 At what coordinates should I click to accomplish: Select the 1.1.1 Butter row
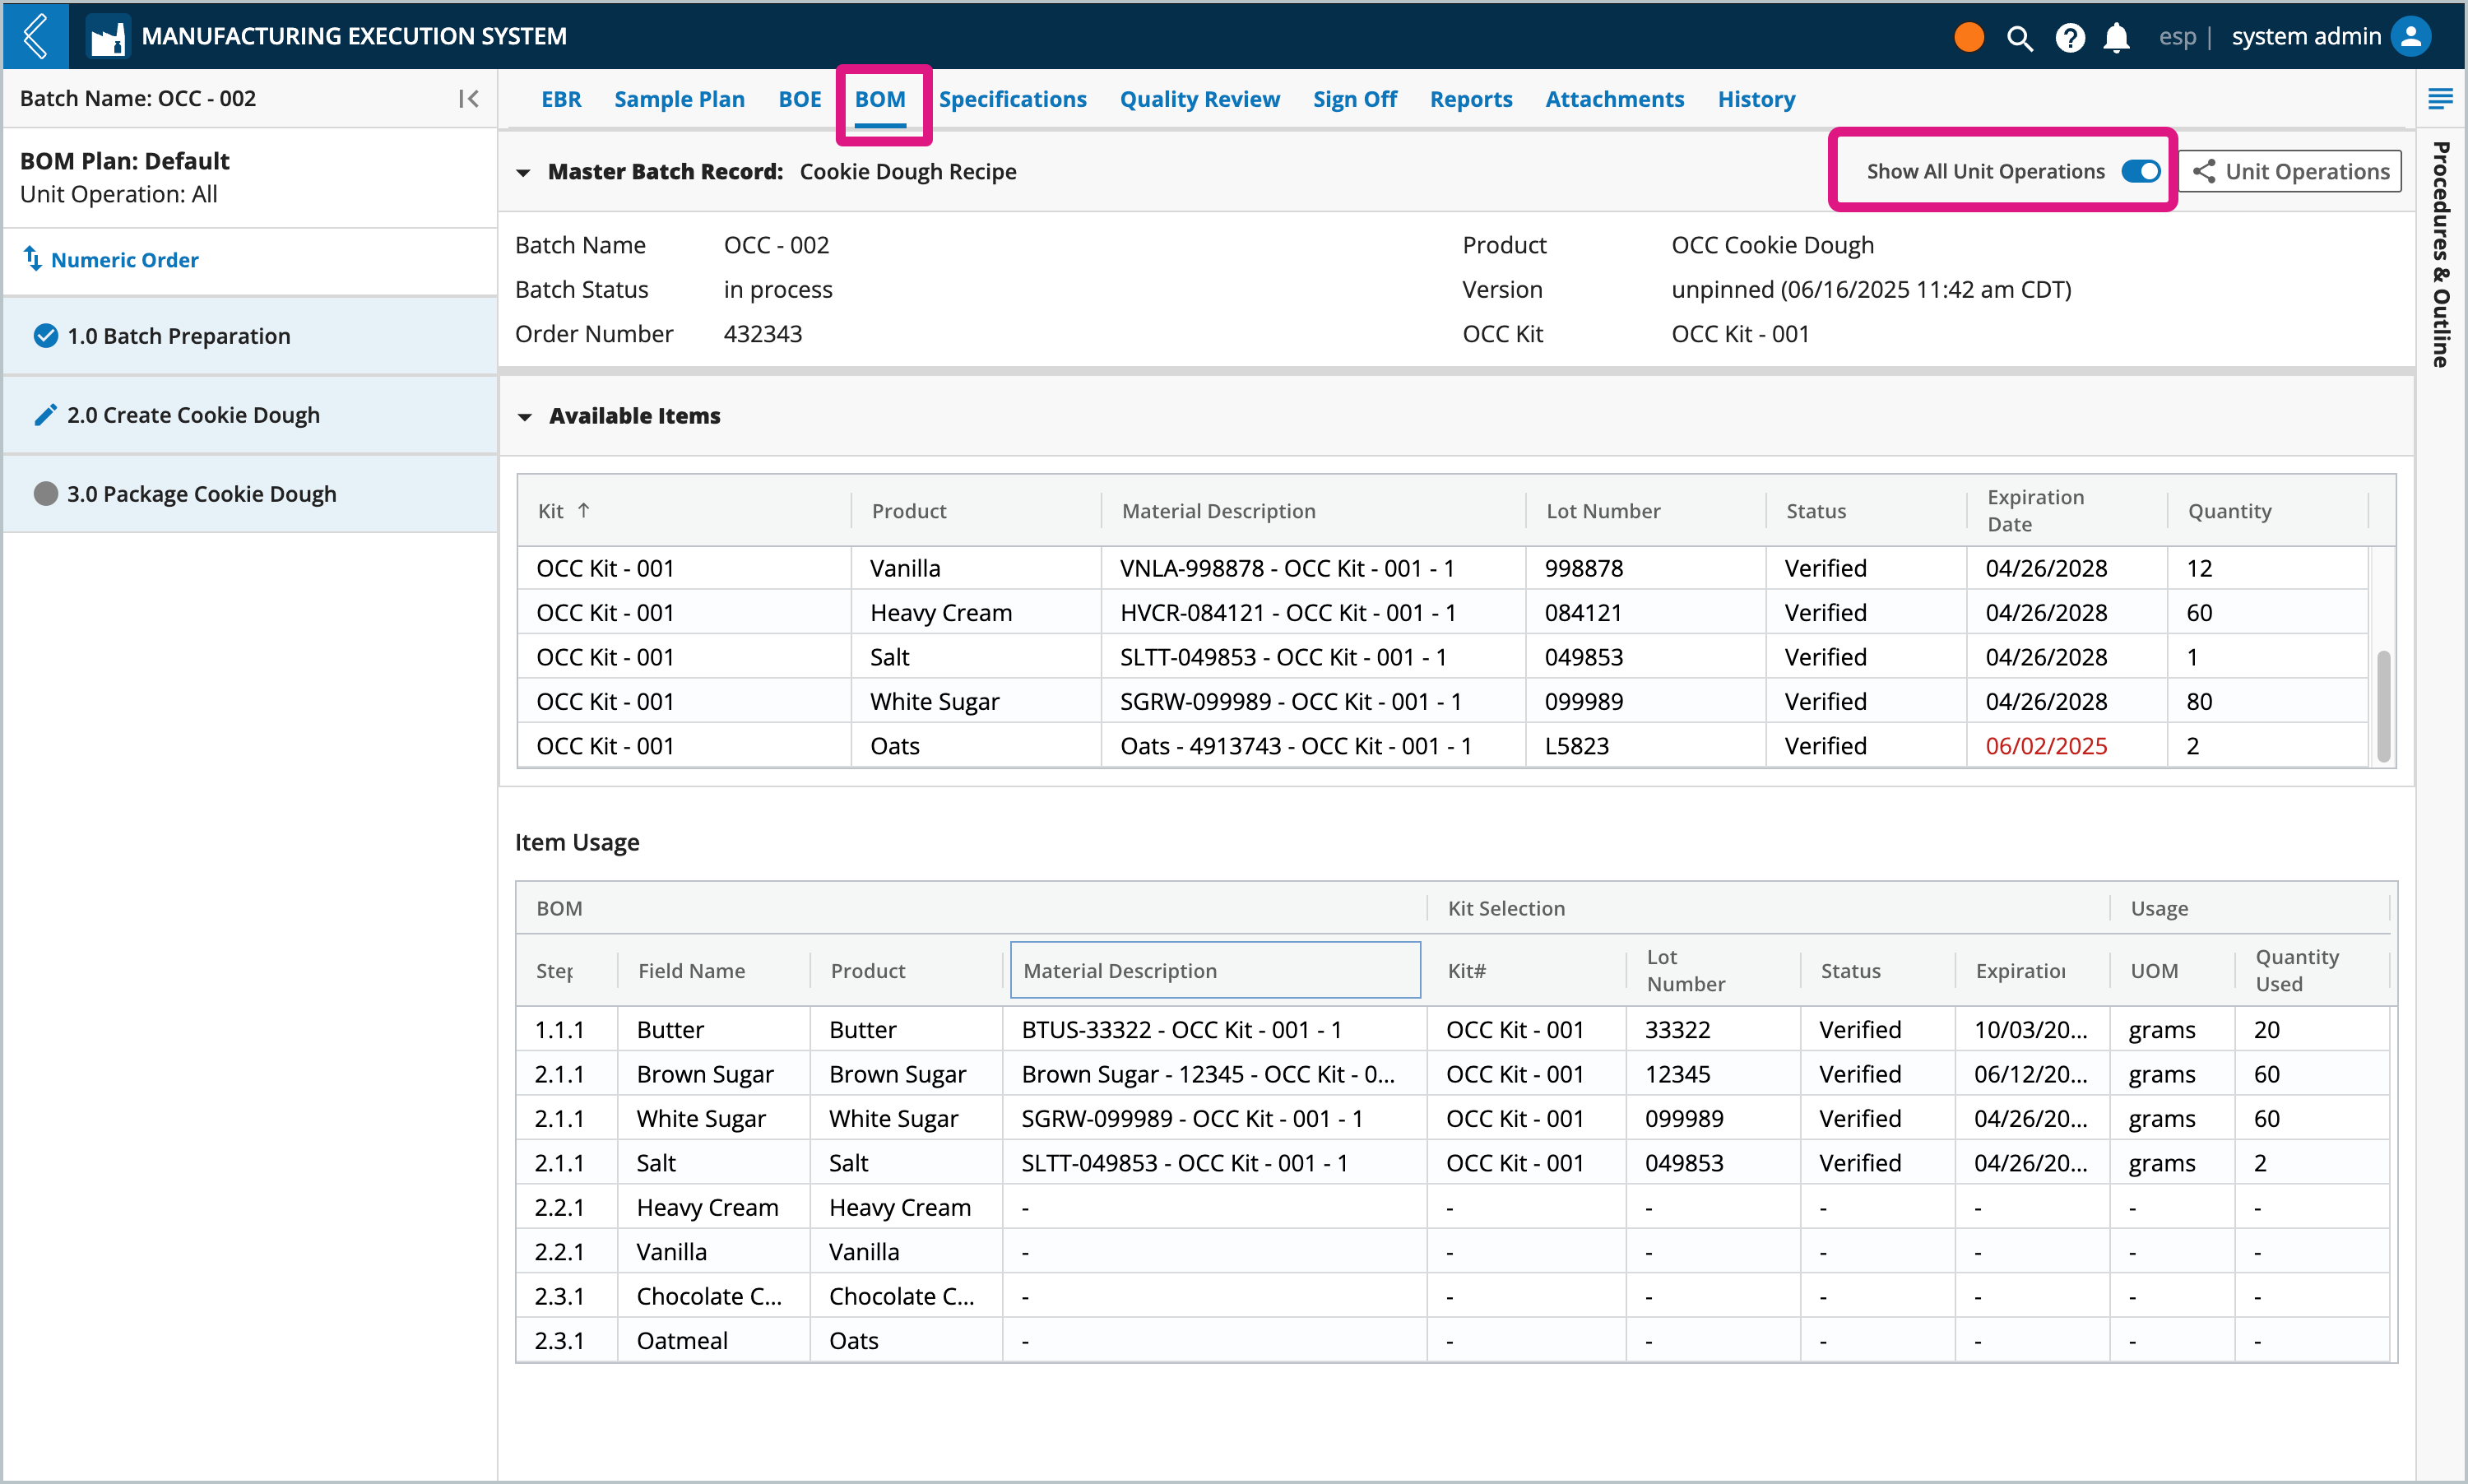pos(1453,1029)
